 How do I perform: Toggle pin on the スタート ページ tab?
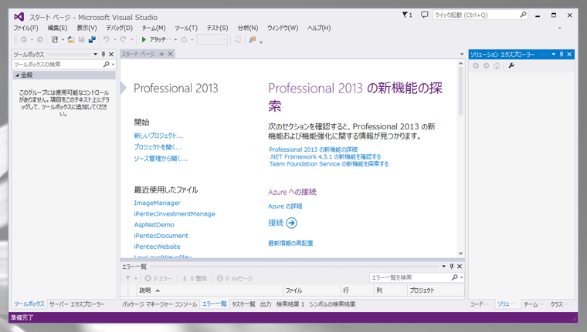(161, 54)
